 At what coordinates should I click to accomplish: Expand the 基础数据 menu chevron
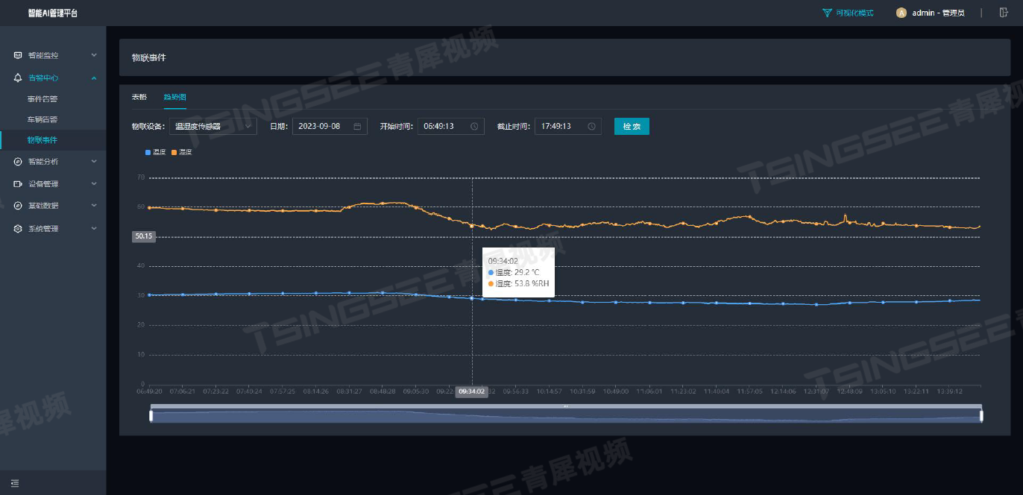94,206
